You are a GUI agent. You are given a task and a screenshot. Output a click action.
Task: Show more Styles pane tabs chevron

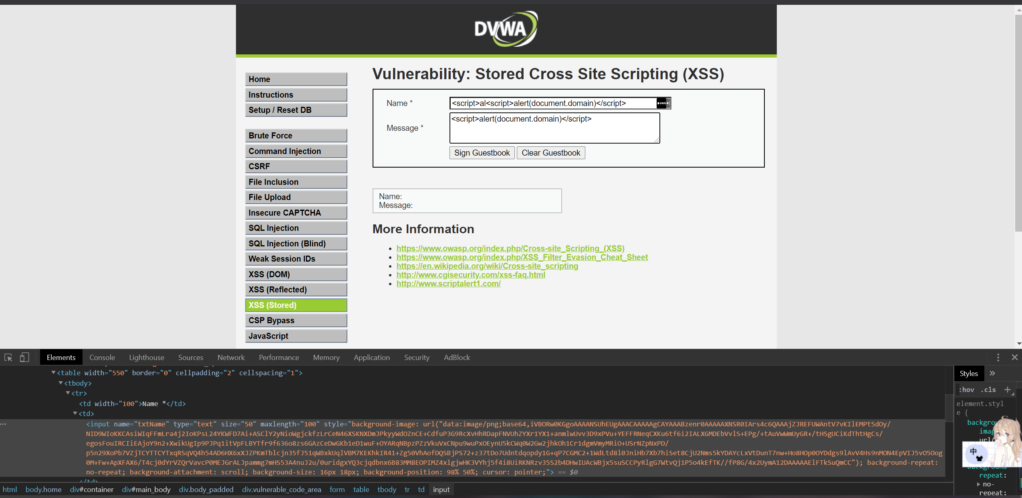click(x=992, y=373)
